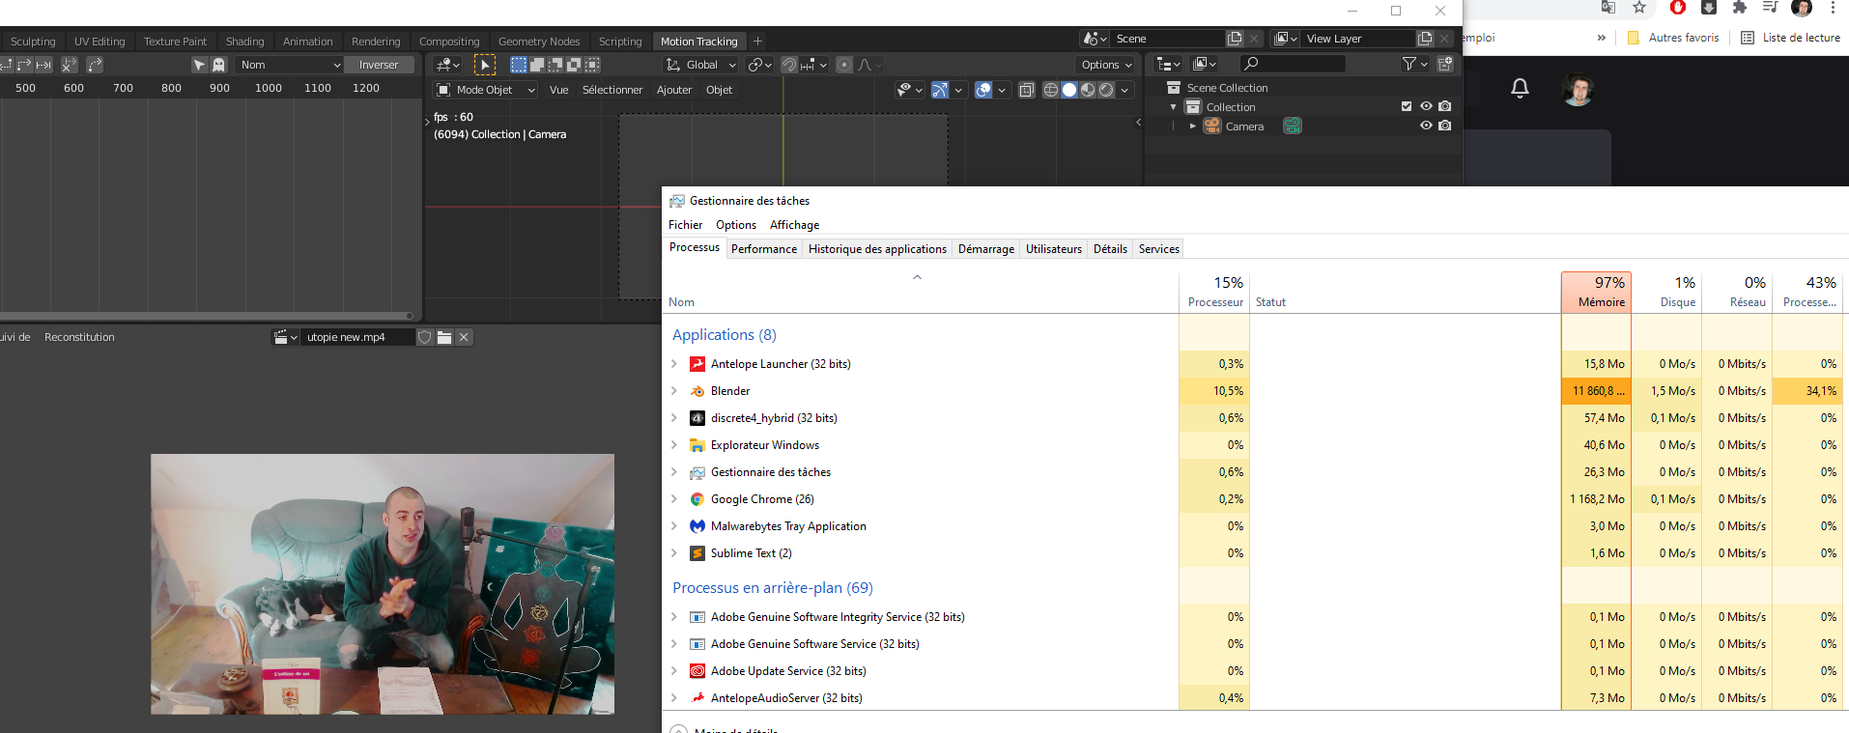
Task: Open the Options dropdown in viewport
Action: tap(1106, 65)
